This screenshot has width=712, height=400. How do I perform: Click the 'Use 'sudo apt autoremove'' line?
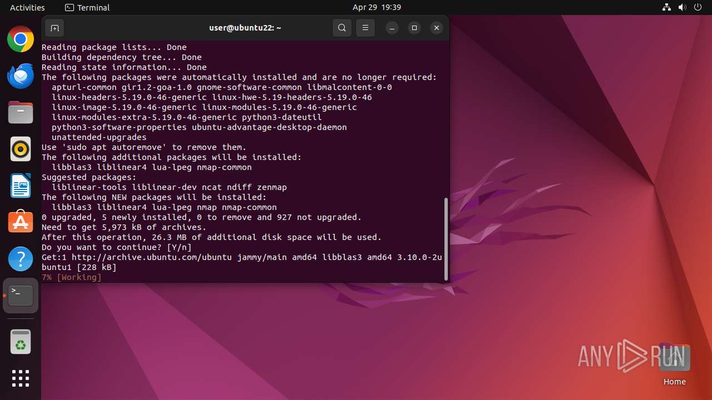click(144, 147)
